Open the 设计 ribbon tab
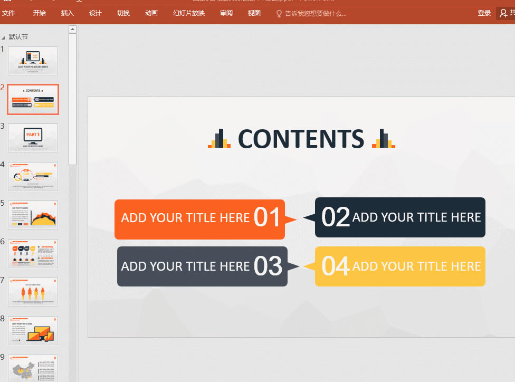 [x=96, y=13]
